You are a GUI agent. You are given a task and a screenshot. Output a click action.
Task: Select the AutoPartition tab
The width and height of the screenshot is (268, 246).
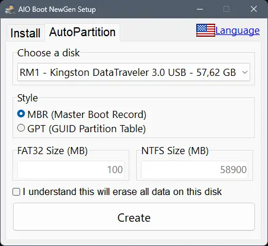coord(82,32)
